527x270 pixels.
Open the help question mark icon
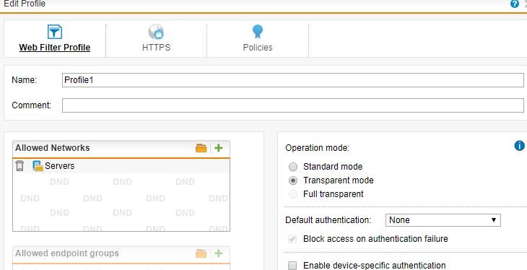click(x=514, y=4)
